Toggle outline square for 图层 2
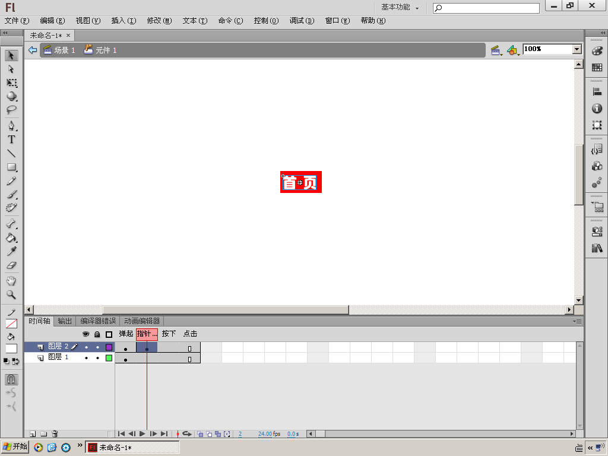608x456 pixels. [x=109, y=347]
